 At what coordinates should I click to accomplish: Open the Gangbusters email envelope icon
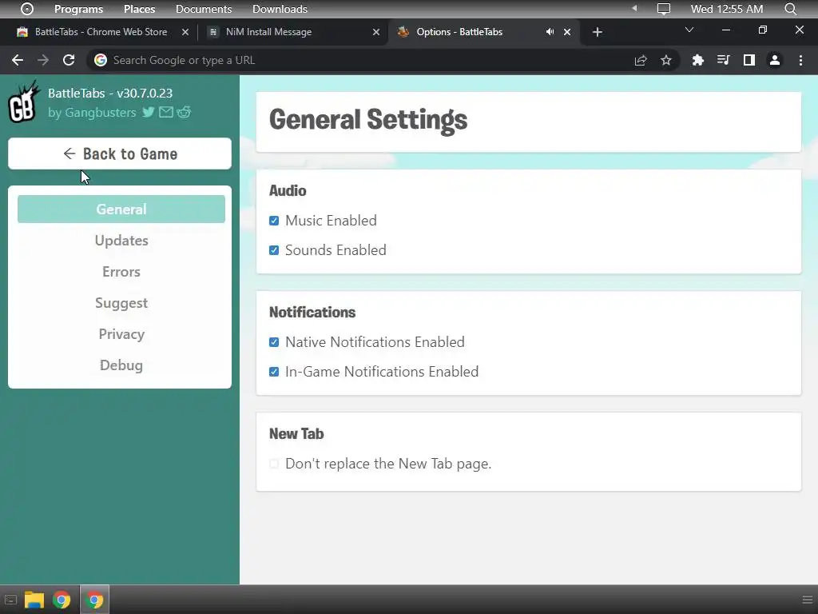166,112
